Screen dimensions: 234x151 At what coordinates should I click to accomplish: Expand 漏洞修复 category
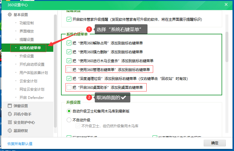pos(21,131)
